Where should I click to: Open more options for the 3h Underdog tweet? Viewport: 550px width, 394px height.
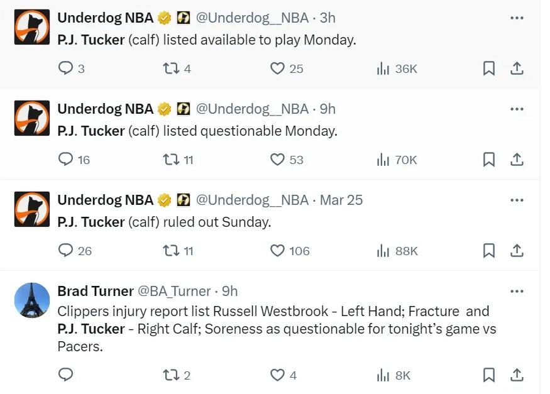(517, 18)
